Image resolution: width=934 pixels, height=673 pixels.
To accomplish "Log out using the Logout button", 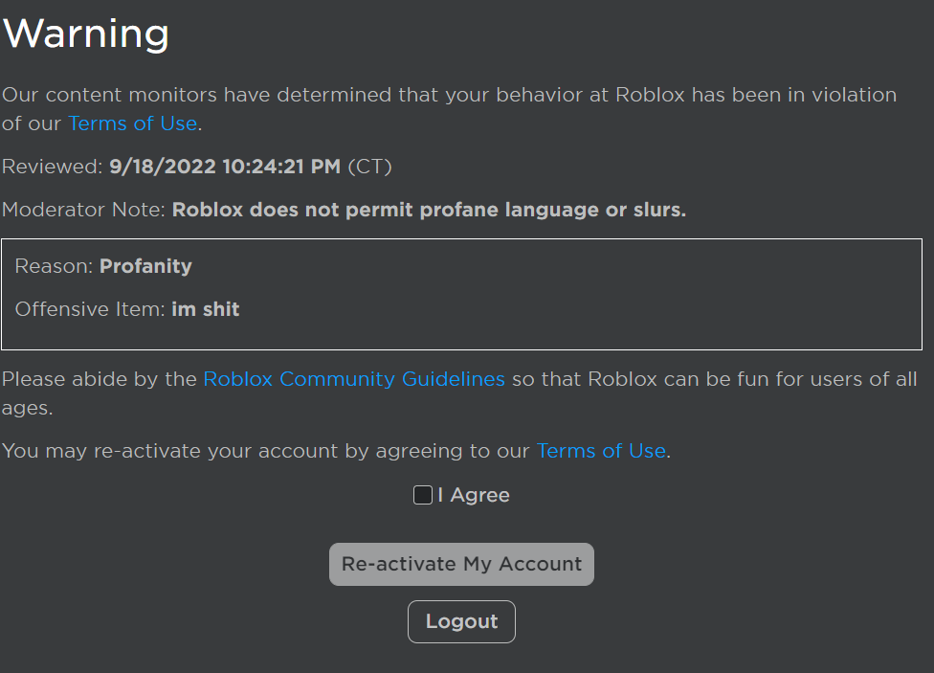I will [x=461, y=621].
